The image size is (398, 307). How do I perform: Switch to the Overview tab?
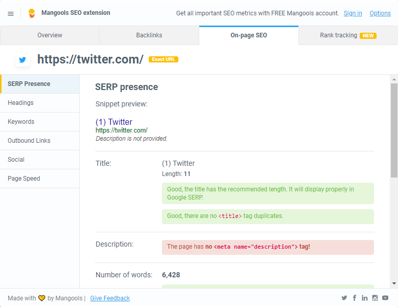pos(50,35)
